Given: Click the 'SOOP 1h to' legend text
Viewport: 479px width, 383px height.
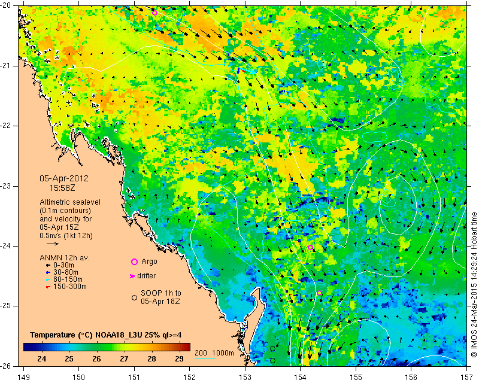Looking at the screenshot, I should coord(161,293).
